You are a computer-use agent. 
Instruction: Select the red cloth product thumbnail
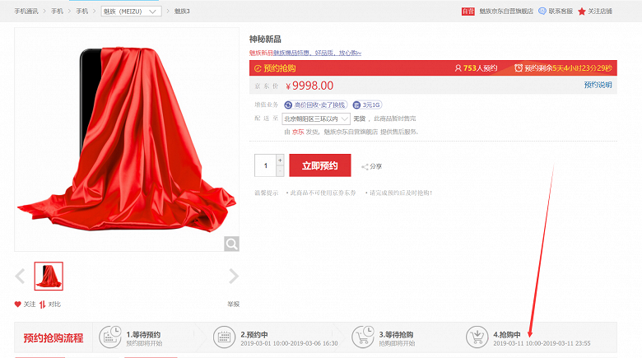click(x=49, y=276)
